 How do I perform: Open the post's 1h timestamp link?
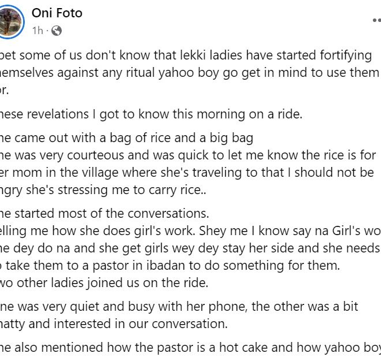point(38,31)
